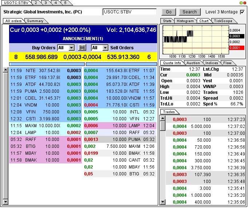Click the sell-side volume bar above order book
This screenshot has height=208, width=248.
coord(121,64)
